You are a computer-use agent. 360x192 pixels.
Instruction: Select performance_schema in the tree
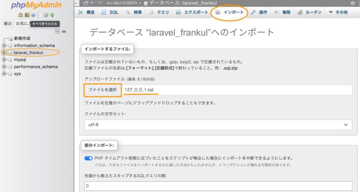pyautogui.click(x=36, y=67)
